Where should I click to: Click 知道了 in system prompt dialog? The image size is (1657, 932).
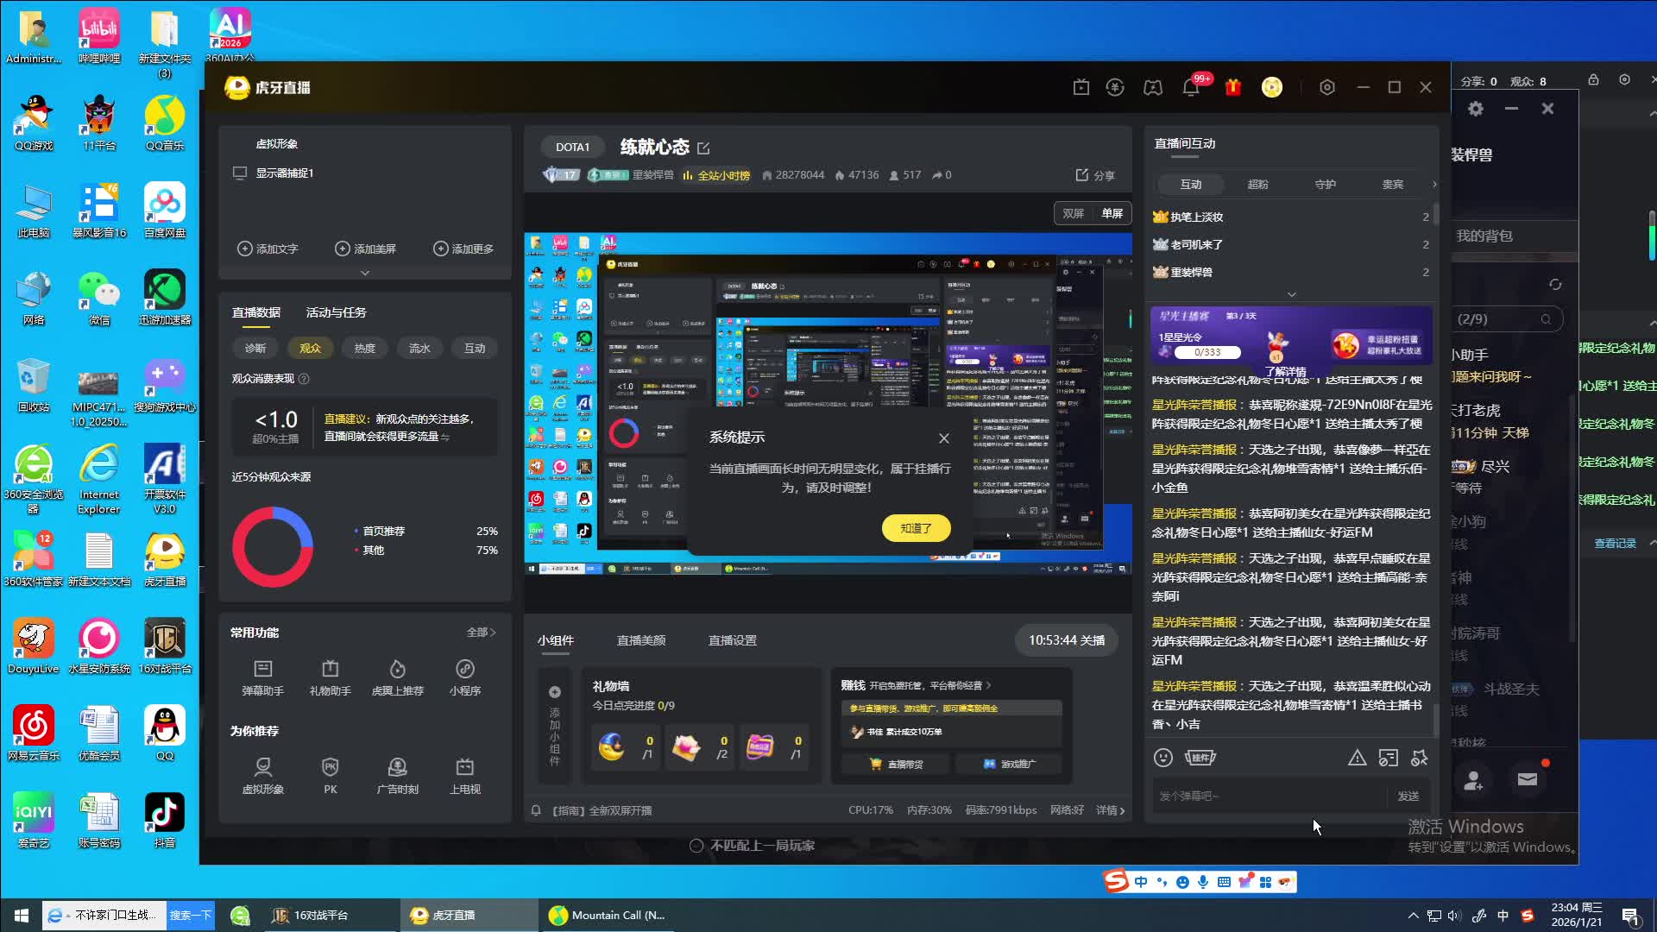pos(916,528)
